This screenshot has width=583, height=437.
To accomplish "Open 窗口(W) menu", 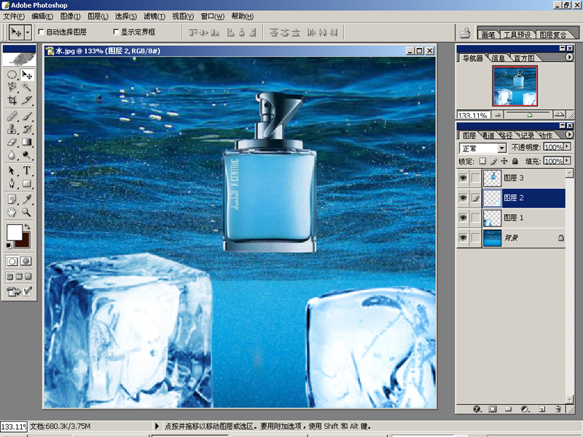I will point(213,16).
